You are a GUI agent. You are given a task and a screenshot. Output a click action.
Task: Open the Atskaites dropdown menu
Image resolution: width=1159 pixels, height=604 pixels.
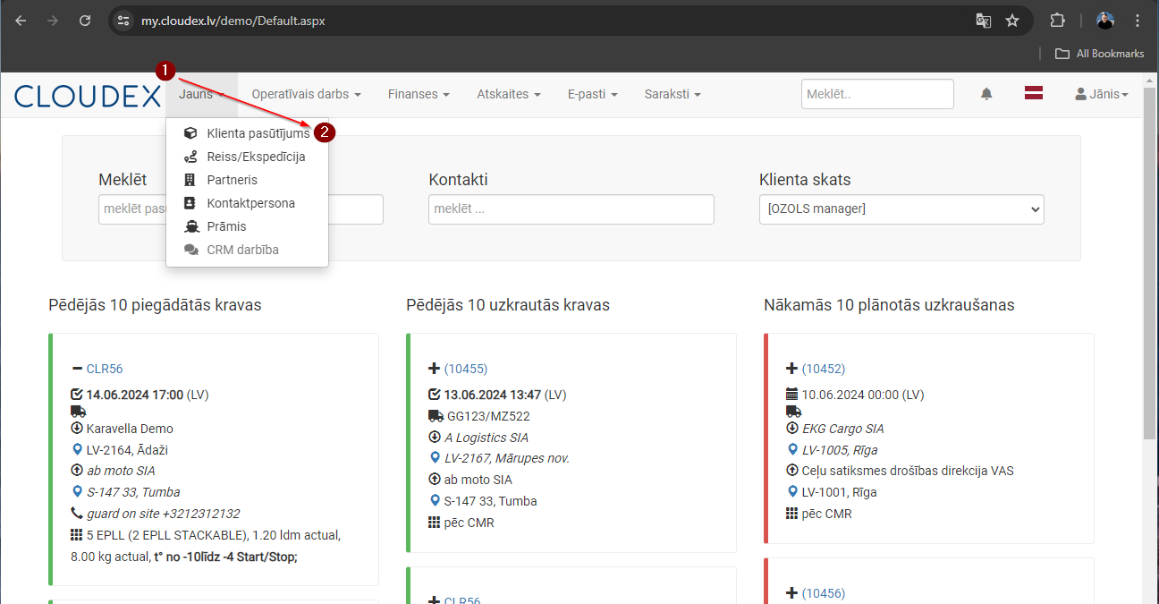[508, 94]
